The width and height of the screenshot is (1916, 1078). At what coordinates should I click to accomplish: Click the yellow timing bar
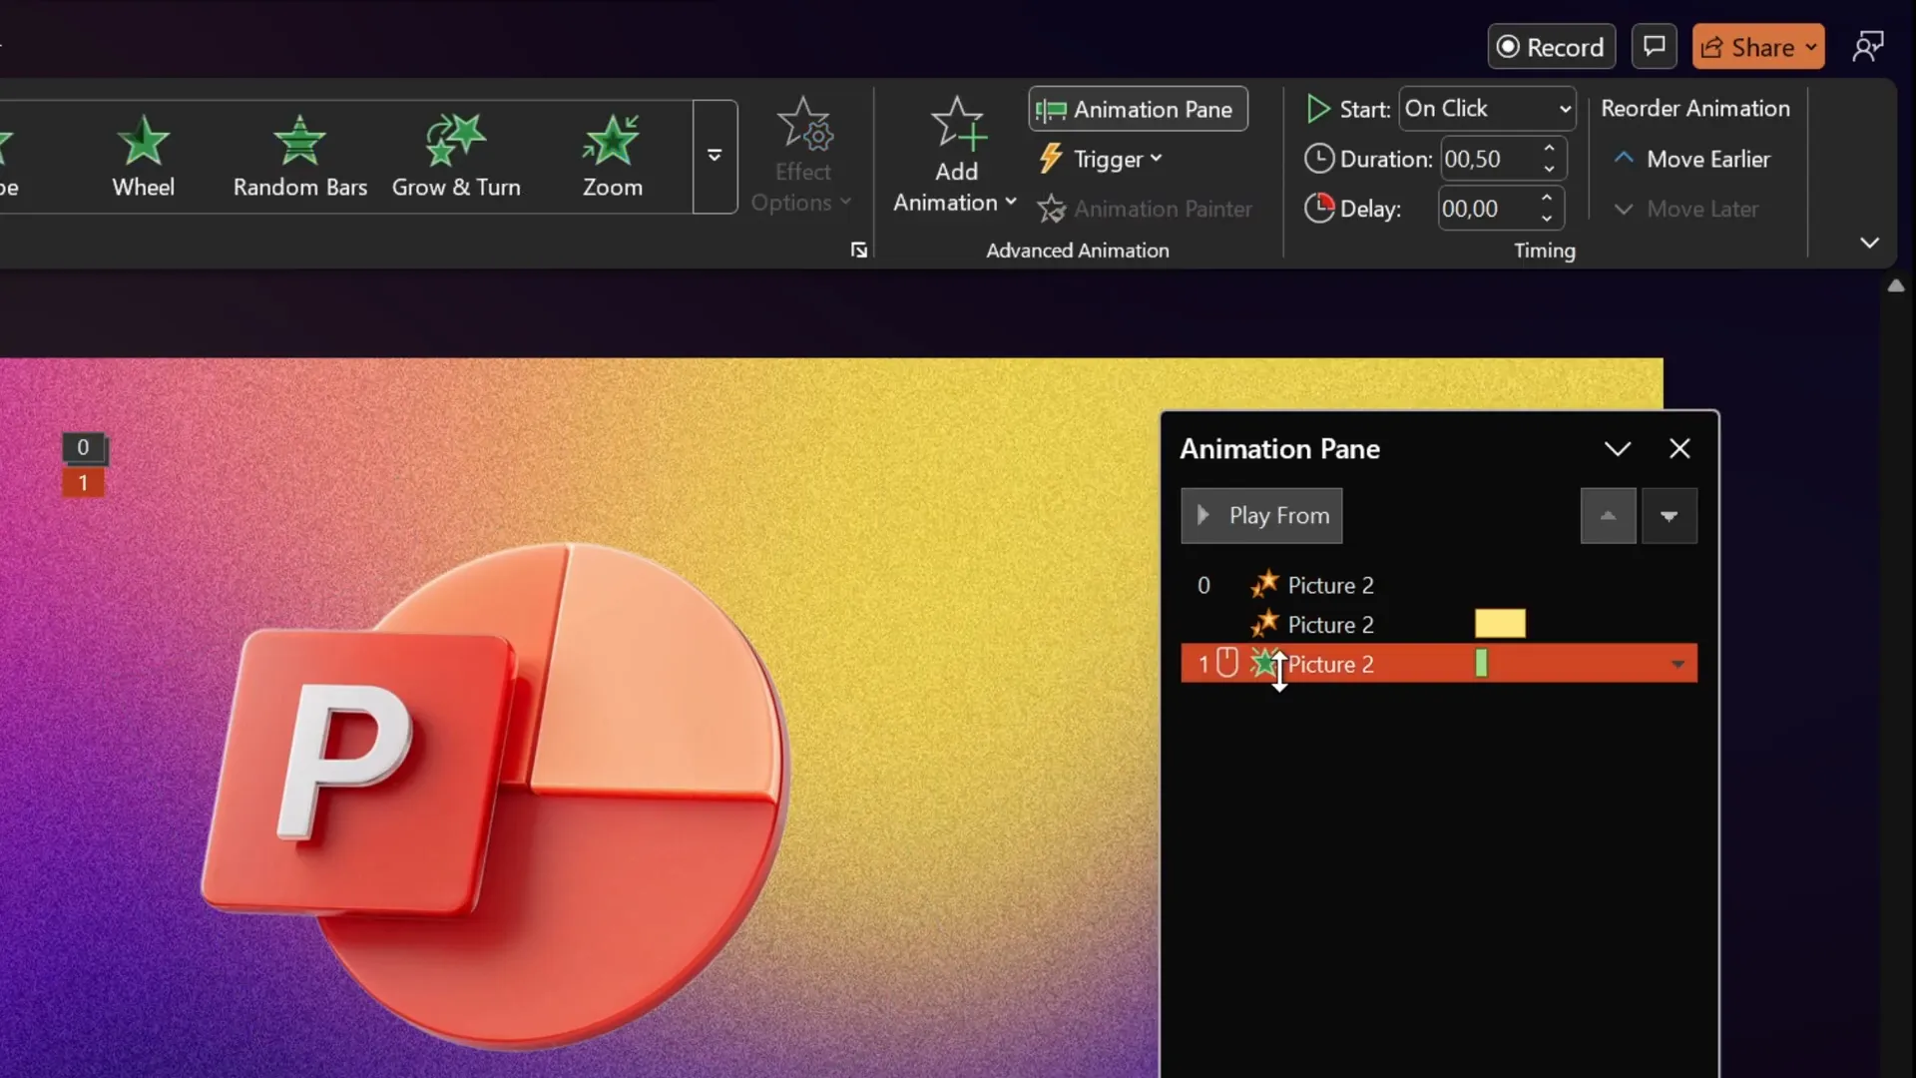tap(1500, 624)
